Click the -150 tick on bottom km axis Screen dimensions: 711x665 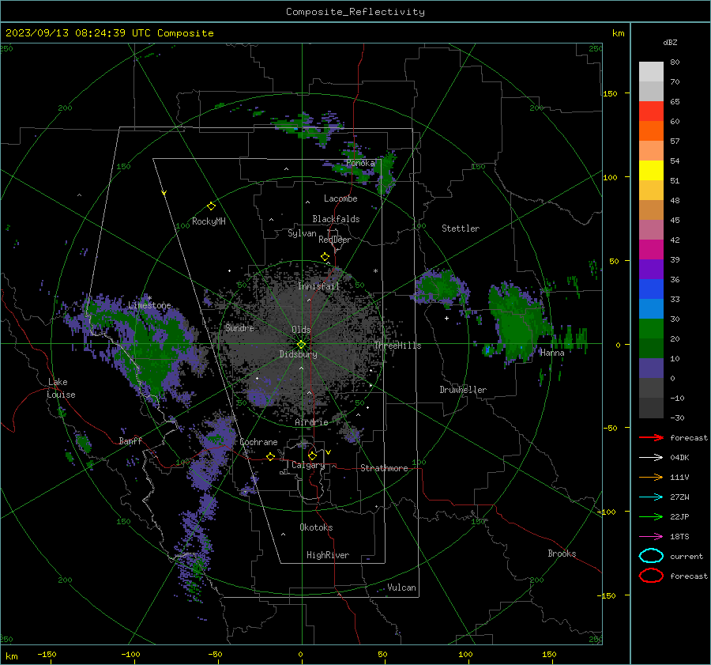[x=47, y=654]
